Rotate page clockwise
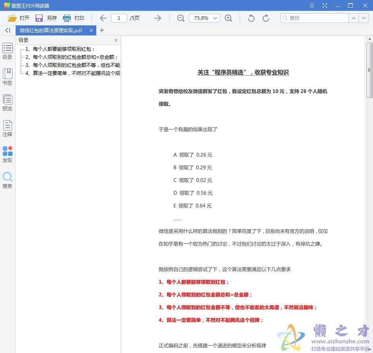Screen dimensions: 373x353 point(266,18)
